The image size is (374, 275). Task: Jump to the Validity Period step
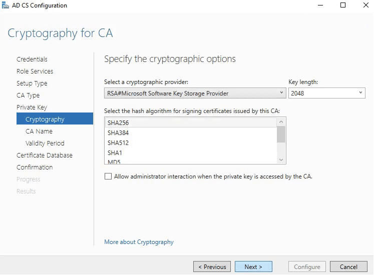click(x=45, y=143)
